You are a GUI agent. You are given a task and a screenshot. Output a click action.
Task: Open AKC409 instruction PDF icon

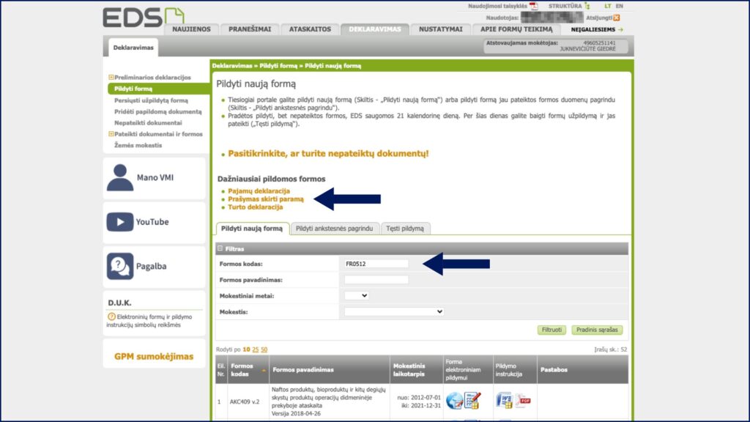click(x=522, y=400)
